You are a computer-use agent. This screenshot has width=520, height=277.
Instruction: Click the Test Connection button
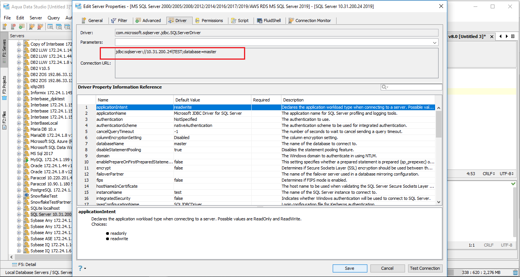tap(425, 268)
